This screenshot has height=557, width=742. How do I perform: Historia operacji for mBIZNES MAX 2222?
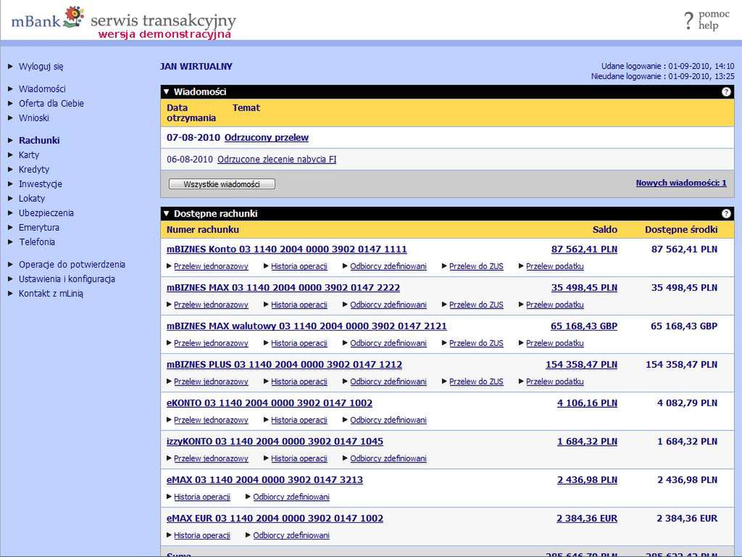point(299,305)
